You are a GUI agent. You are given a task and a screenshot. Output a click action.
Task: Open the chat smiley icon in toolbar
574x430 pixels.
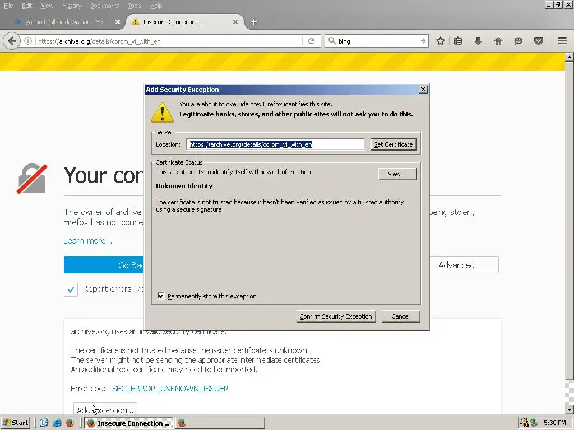tap(518, 41)
